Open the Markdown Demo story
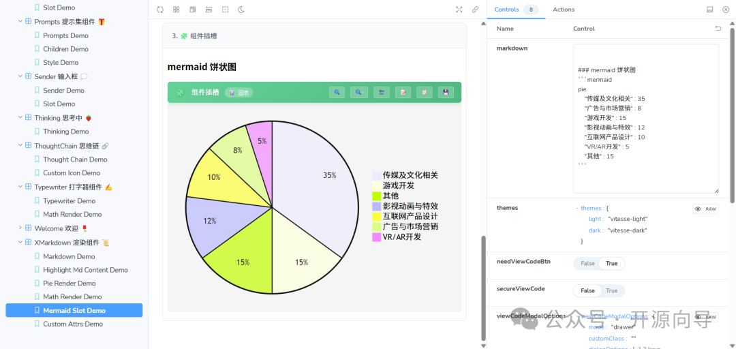The width and height of the screenshot is (736, 349). 69,256
